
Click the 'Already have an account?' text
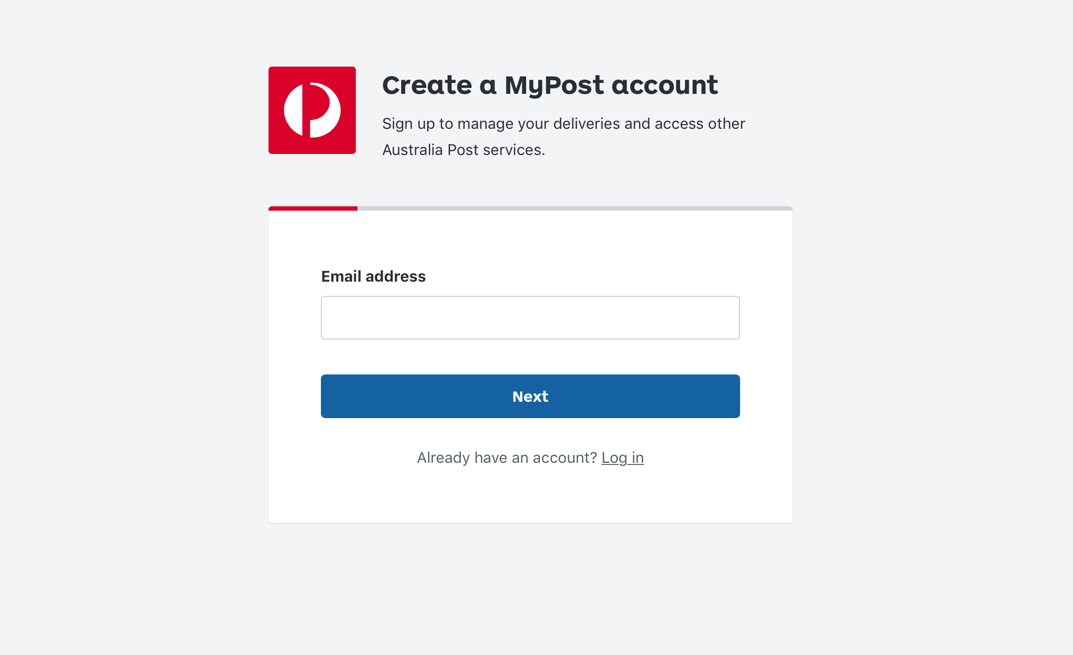pyautogui.click(x=507, y=457)
